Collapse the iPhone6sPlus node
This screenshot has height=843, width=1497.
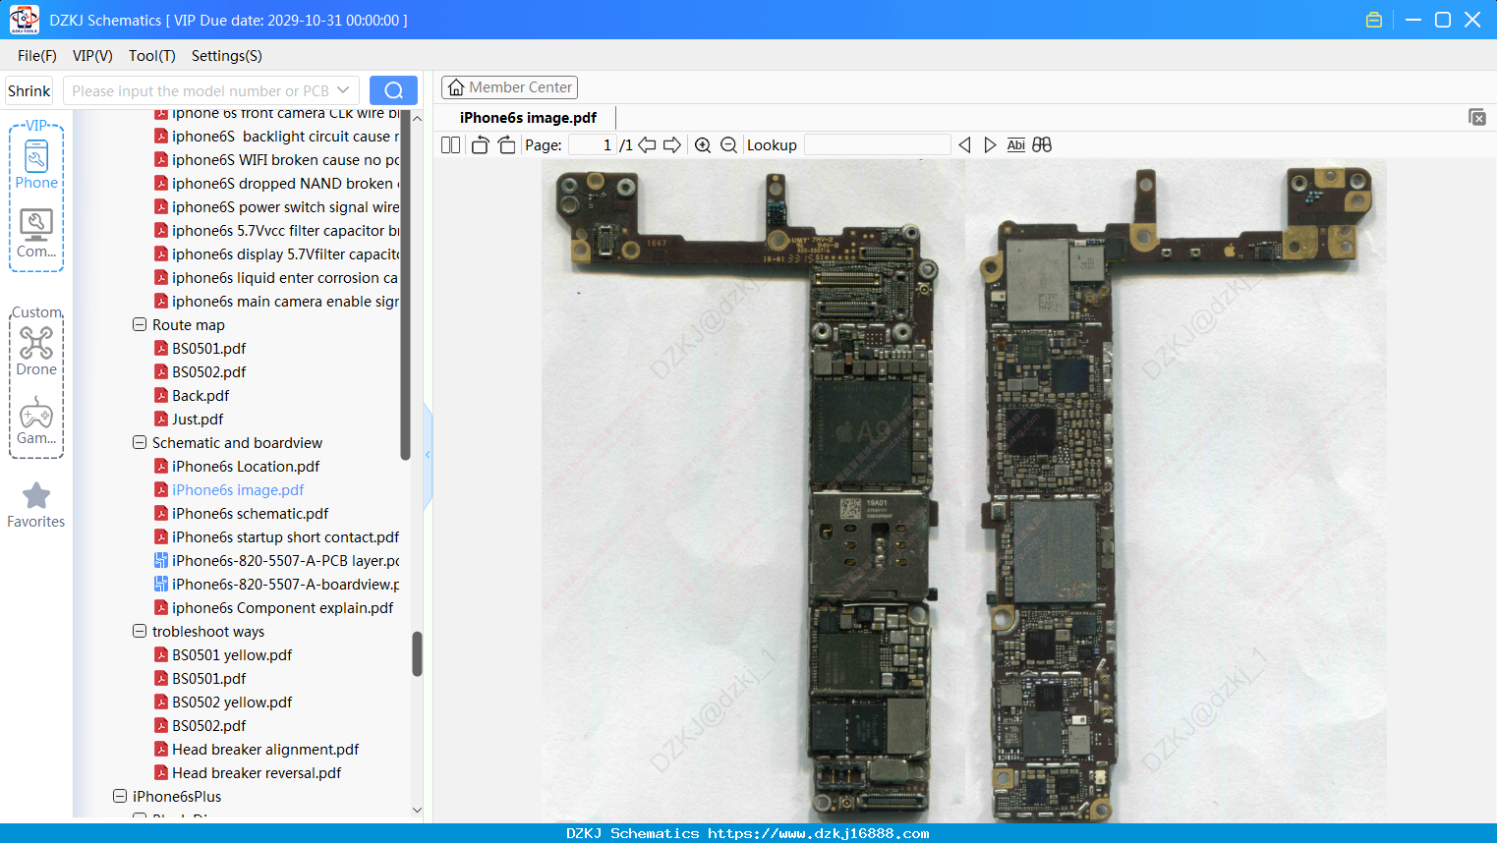coord(120,796)
